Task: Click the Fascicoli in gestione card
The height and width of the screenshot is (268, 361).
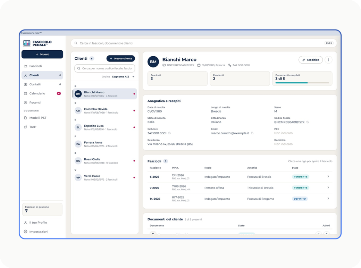Action: tap(42, 209)
